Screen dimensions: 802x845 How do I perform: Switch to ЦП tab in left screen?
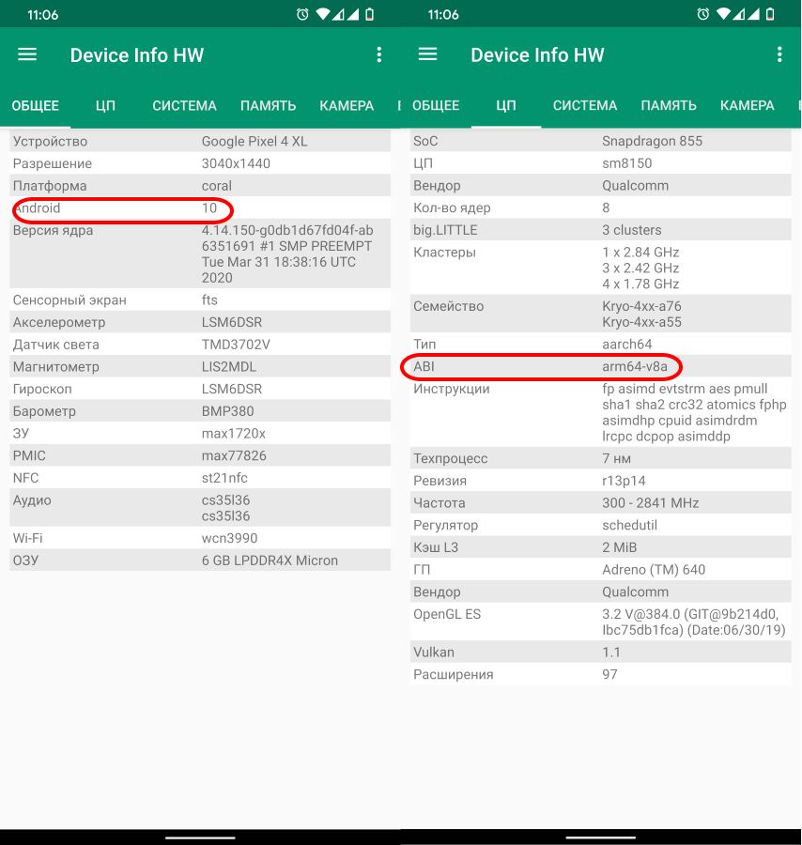point(105,105)
